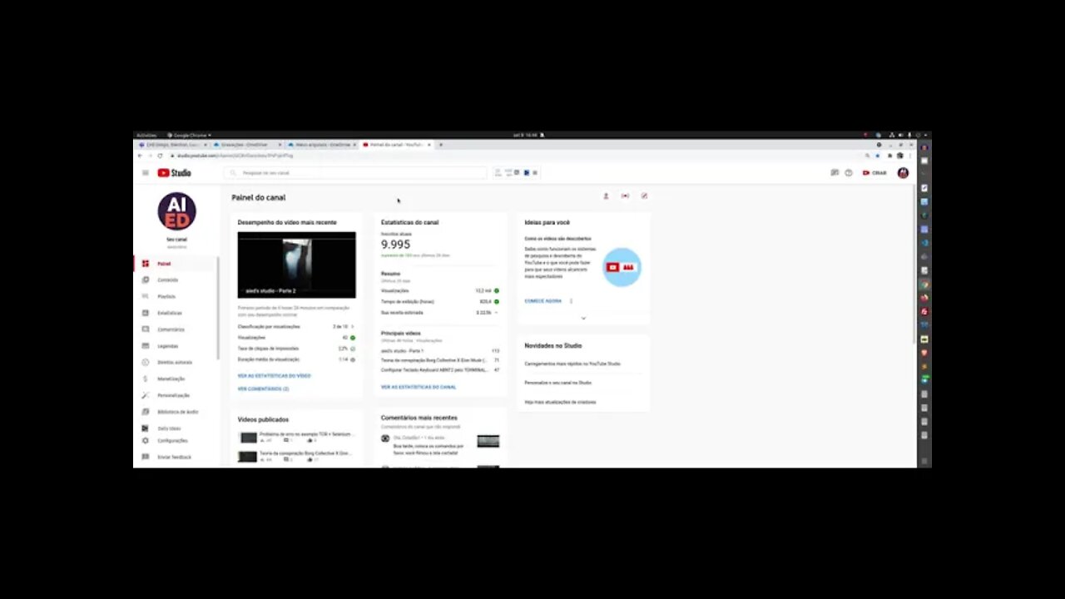
Task: Click Personalize o seu canal no Studio item
Action: pyautogui.click(x=558, y=383)
